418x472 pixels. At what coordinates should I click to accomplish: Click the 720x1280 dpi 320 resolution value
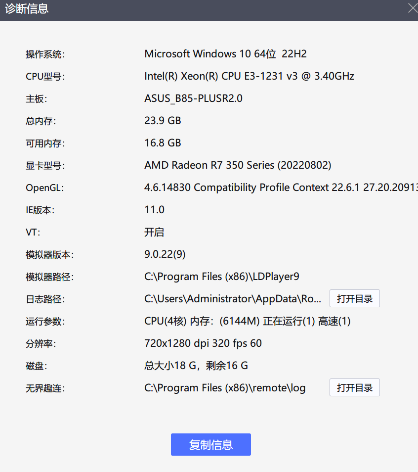pyautogui.click(x=203, y=343)
